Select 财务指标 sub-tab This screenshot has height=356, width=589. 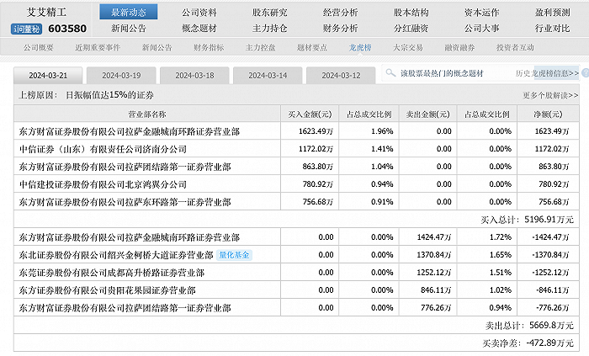point(209,48)
